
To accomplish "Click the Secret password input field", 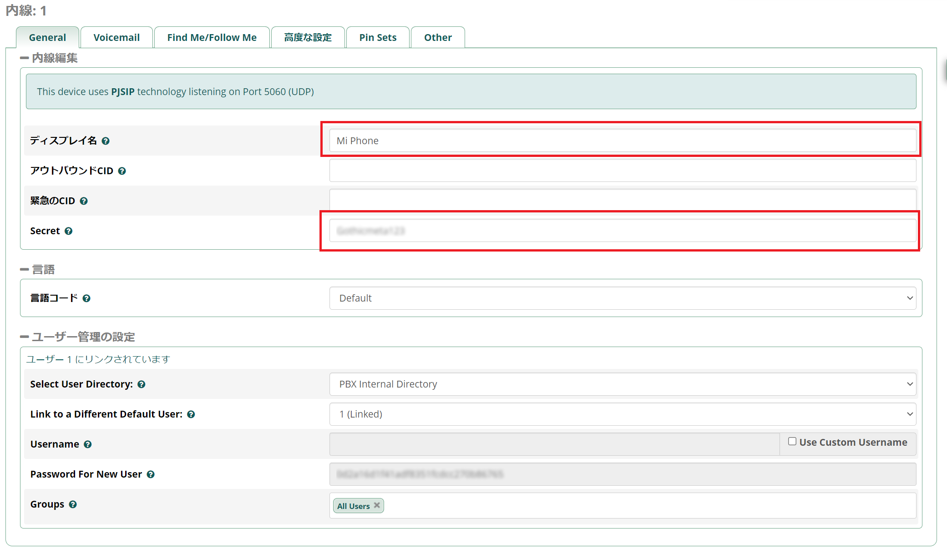I will (x=623, y=231).
